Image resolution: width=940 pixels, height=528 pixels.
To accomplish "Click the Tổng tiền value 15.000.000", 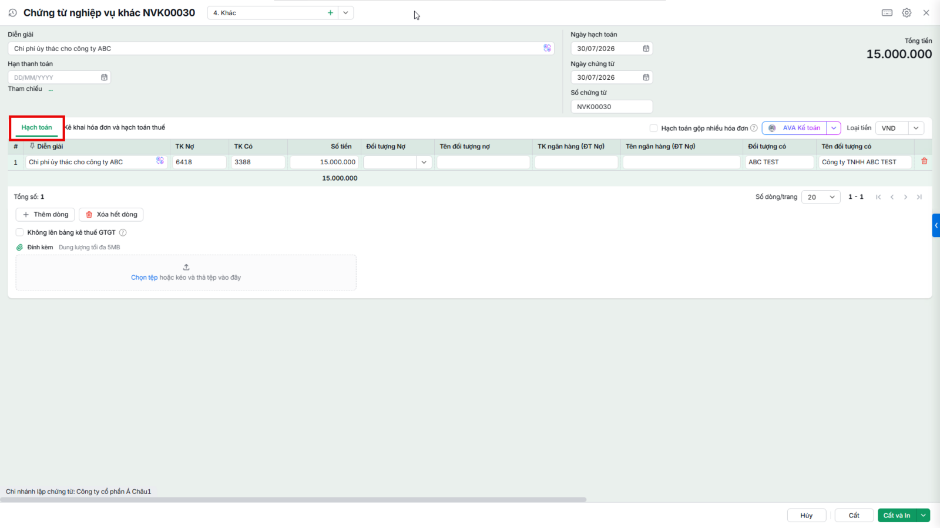I will (x=899, y=54).
